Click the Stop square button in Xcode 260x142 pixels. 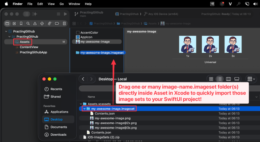[x=59, y=14]
